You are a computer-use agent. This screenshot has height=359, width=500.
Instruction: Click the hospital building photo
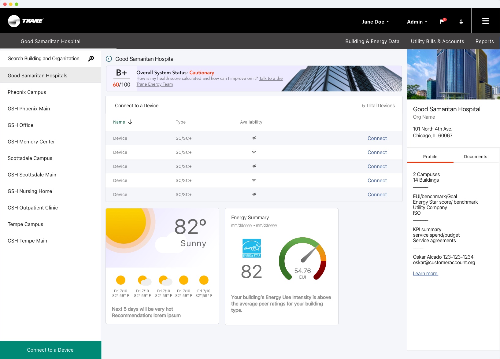pyautogui.click(x=453, y=74)
